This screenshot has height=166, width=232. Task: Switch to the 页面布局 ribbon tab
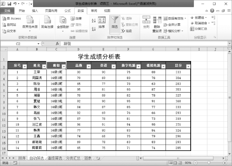[x=51, y=11]
